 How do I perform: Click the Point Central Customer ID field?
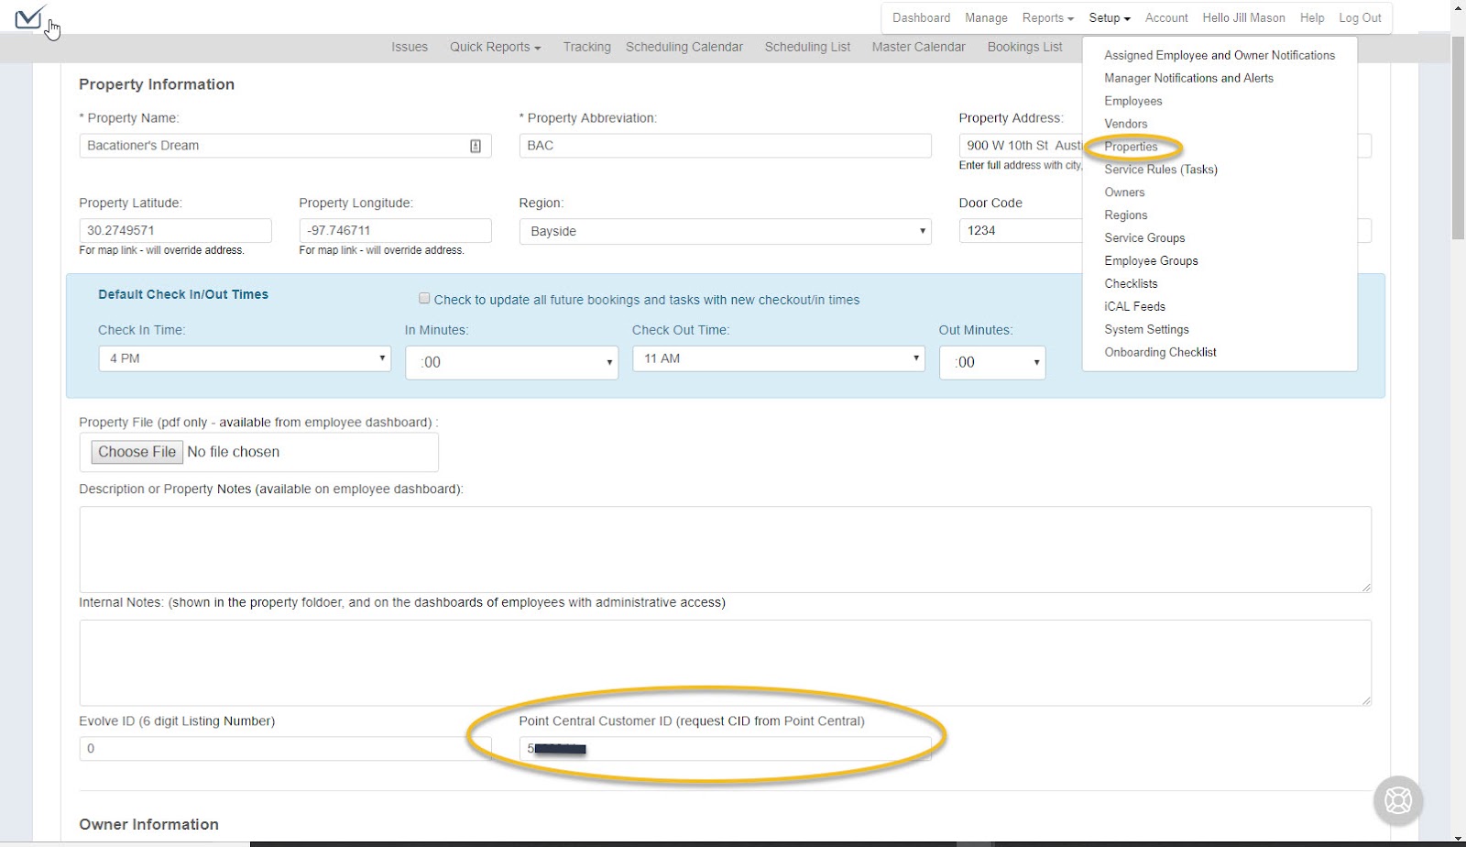pos(724,748)
